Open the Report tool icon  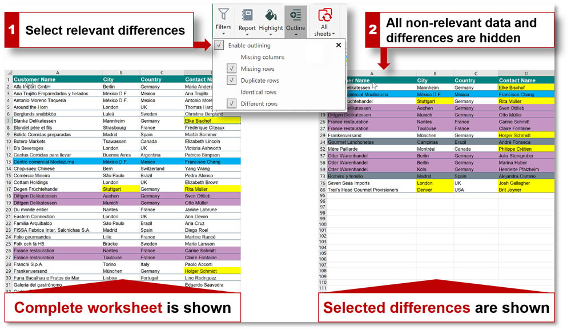[247, 15]
